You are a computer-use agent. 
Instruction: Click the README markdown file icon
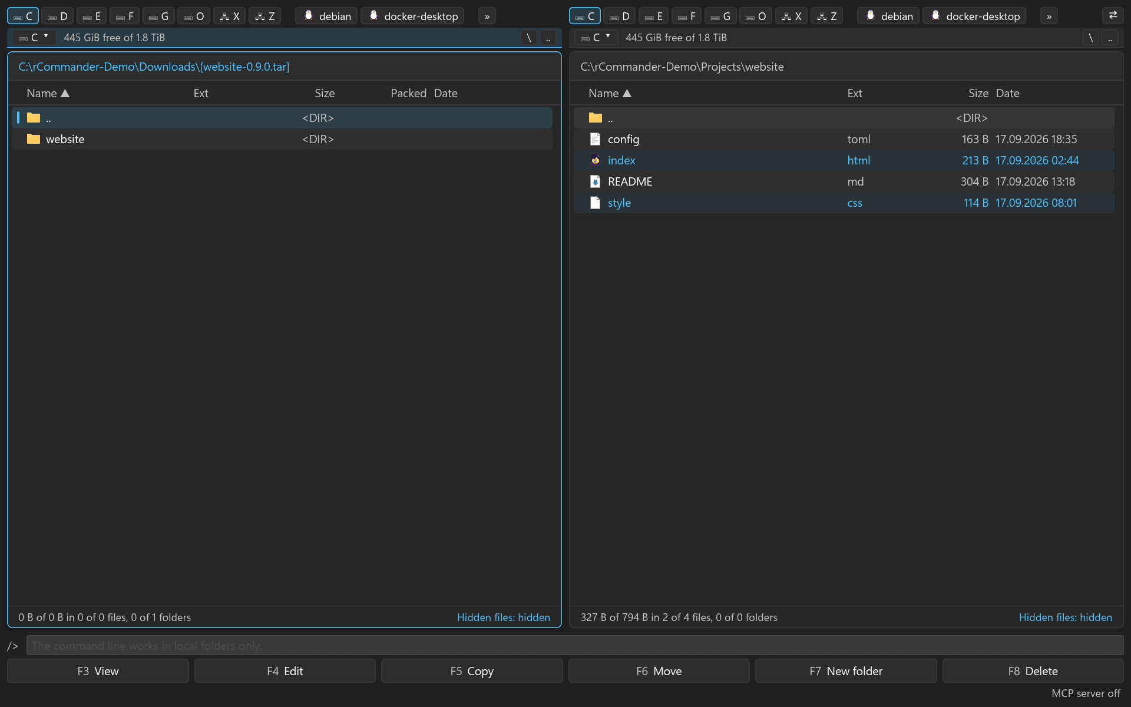(596, 181)
